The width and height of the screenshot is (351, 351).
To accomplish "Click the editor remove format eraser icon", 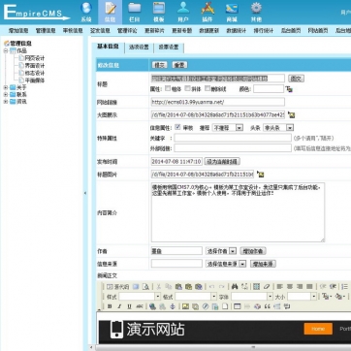I will click(x=267, y=286).
